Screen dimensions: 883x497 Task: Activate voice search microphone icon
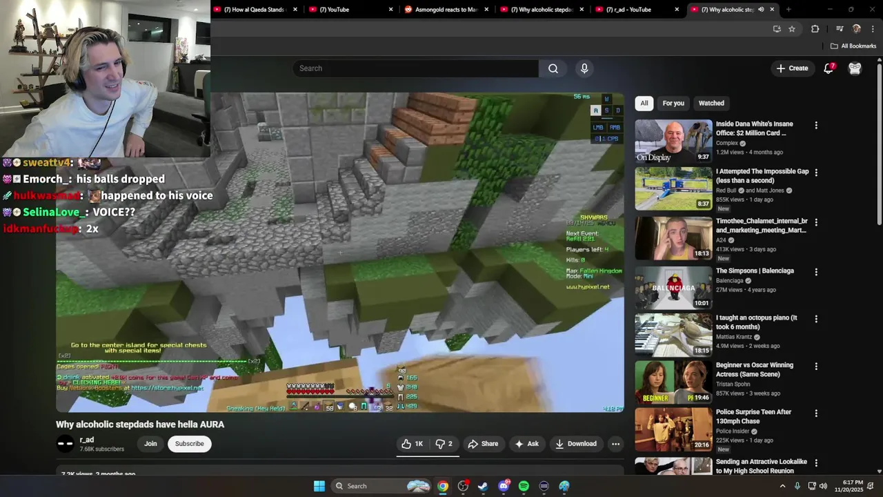[584, 68]
